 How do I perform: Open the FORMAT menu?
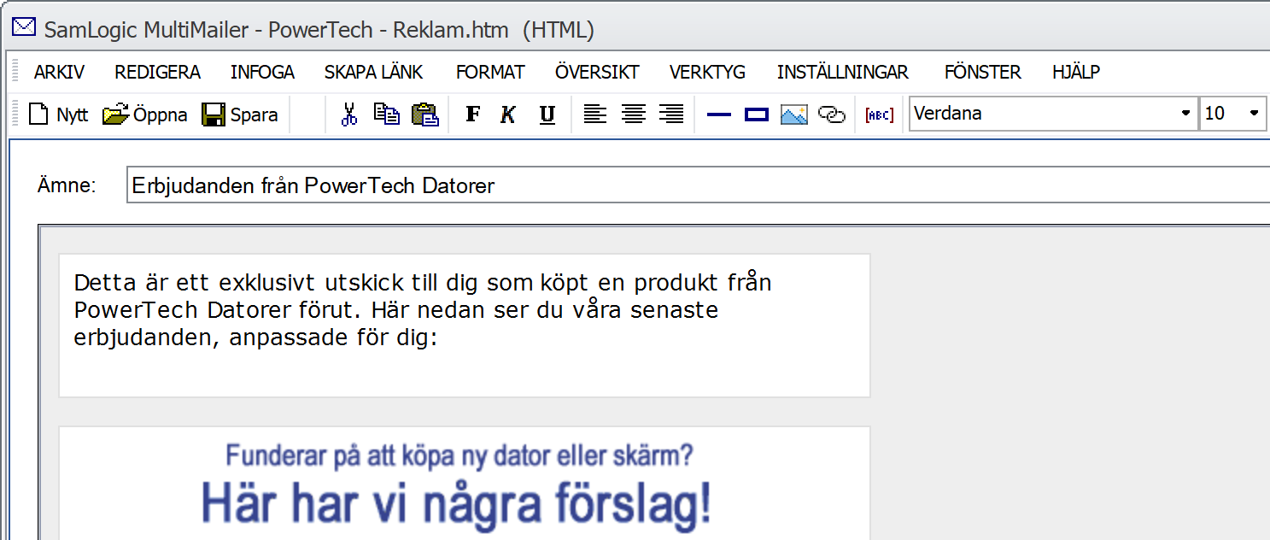pyautogui.click(x=490, y=73)
